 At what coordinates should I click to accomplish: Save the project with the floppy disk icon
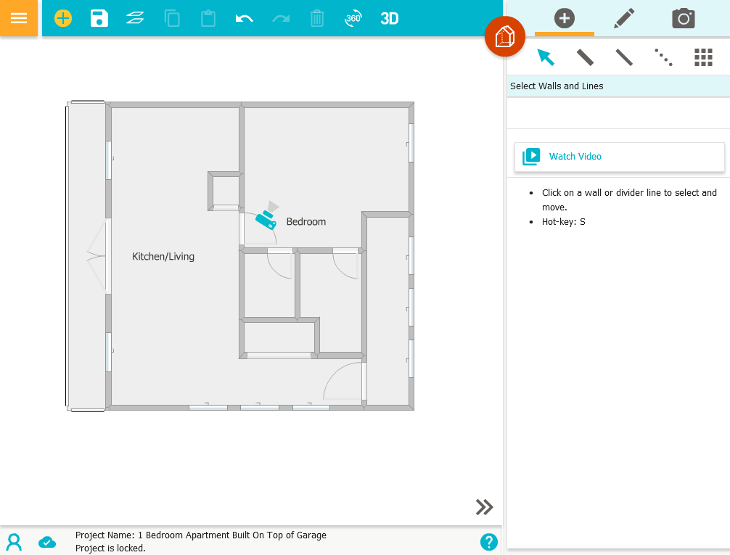click(99, 18)
